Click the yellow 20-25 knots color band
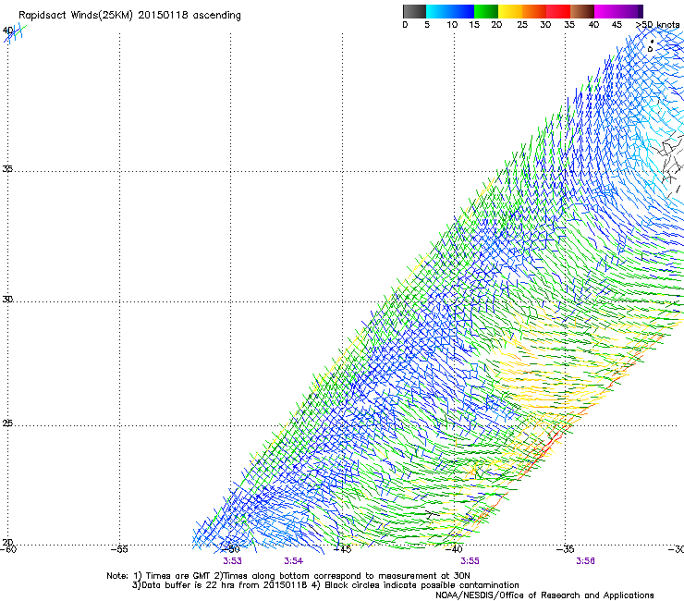The width and height of the screenshot is (684, 601). (510, 11)
